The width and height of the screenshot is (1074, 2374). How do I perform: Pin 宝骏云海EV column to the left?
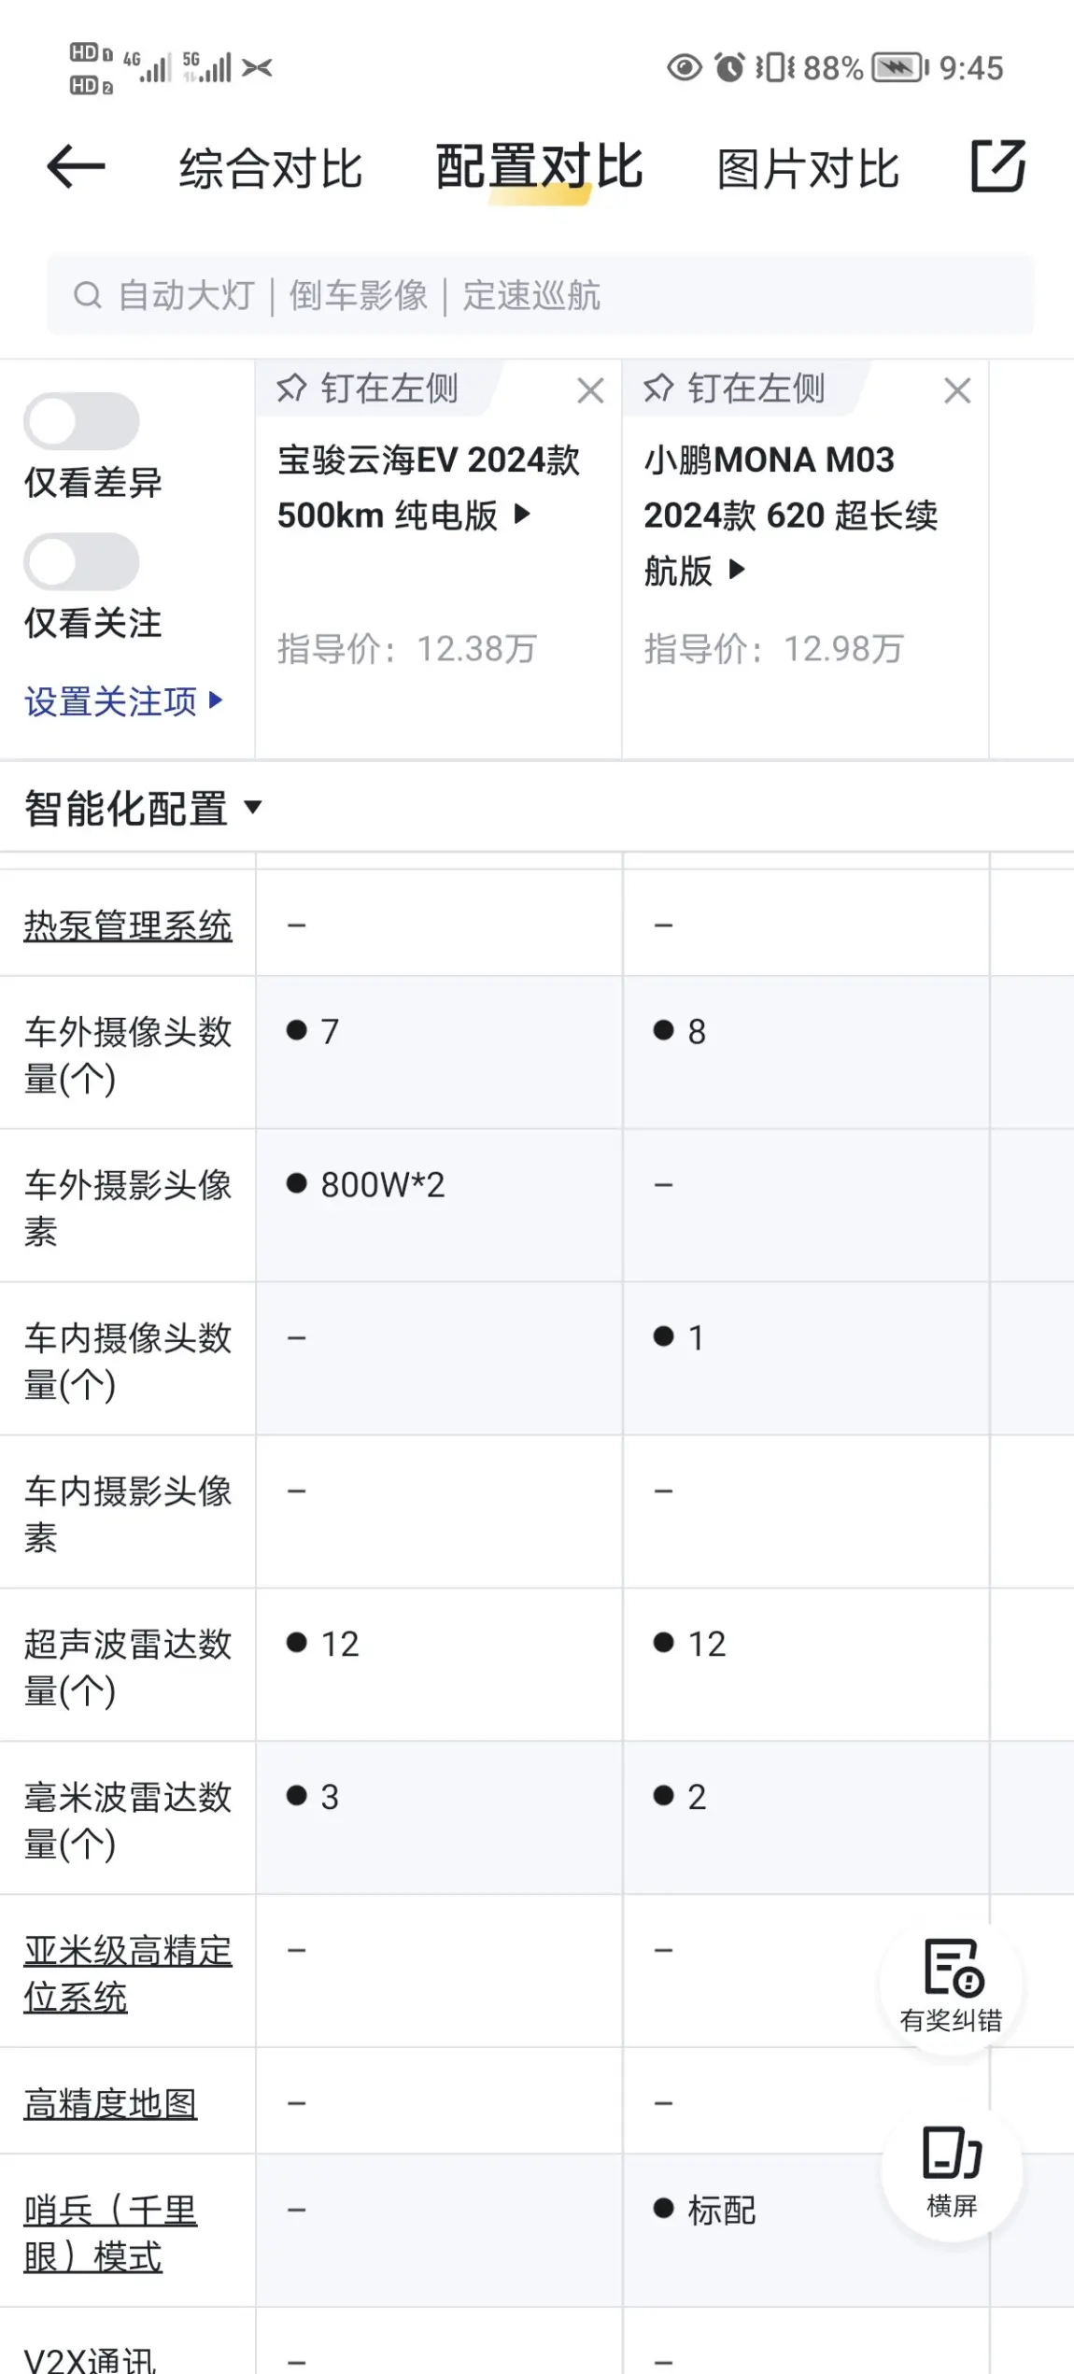pos(368,389)
